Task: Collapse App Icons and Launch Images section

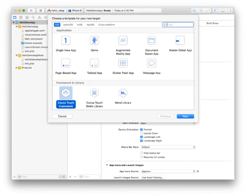Action: point(107,165)
